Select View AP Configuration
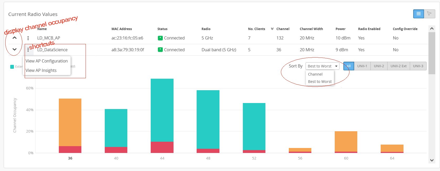This screenshot has width=440, height=171. click(47, 61)
